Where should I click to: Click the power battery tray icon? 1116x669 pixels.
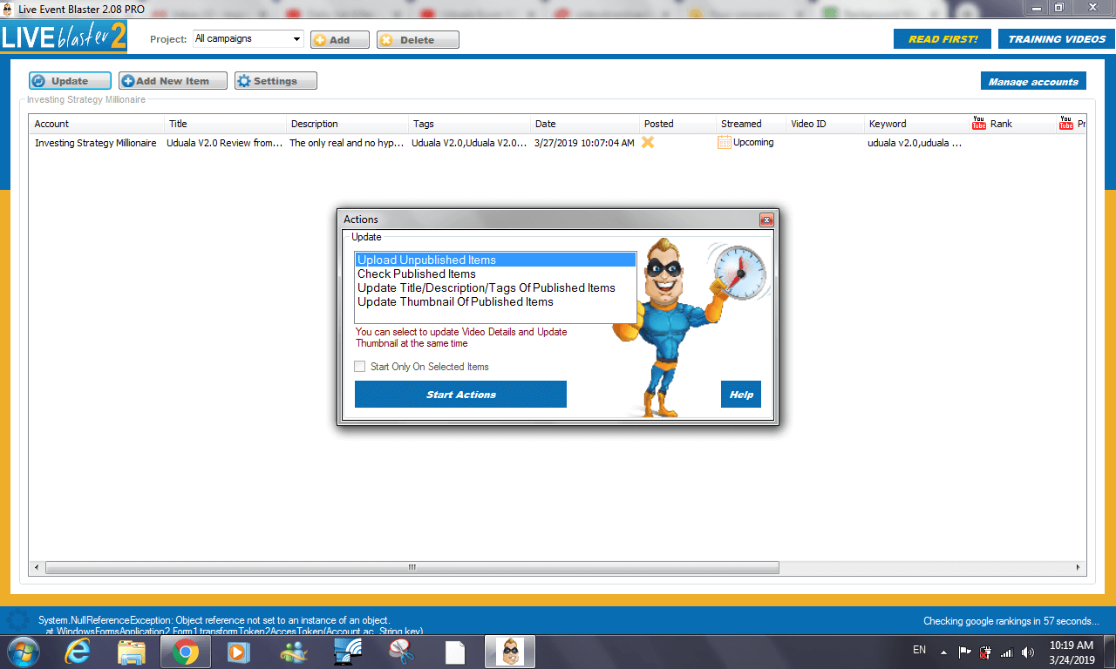click(x=985, y=652)
